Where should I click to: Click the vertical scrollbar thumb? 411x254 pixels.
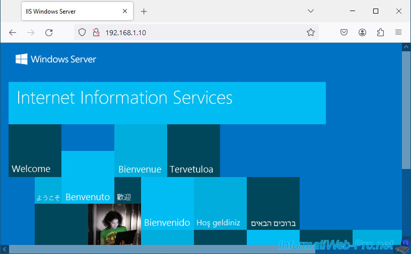click(x=406, y=110)
